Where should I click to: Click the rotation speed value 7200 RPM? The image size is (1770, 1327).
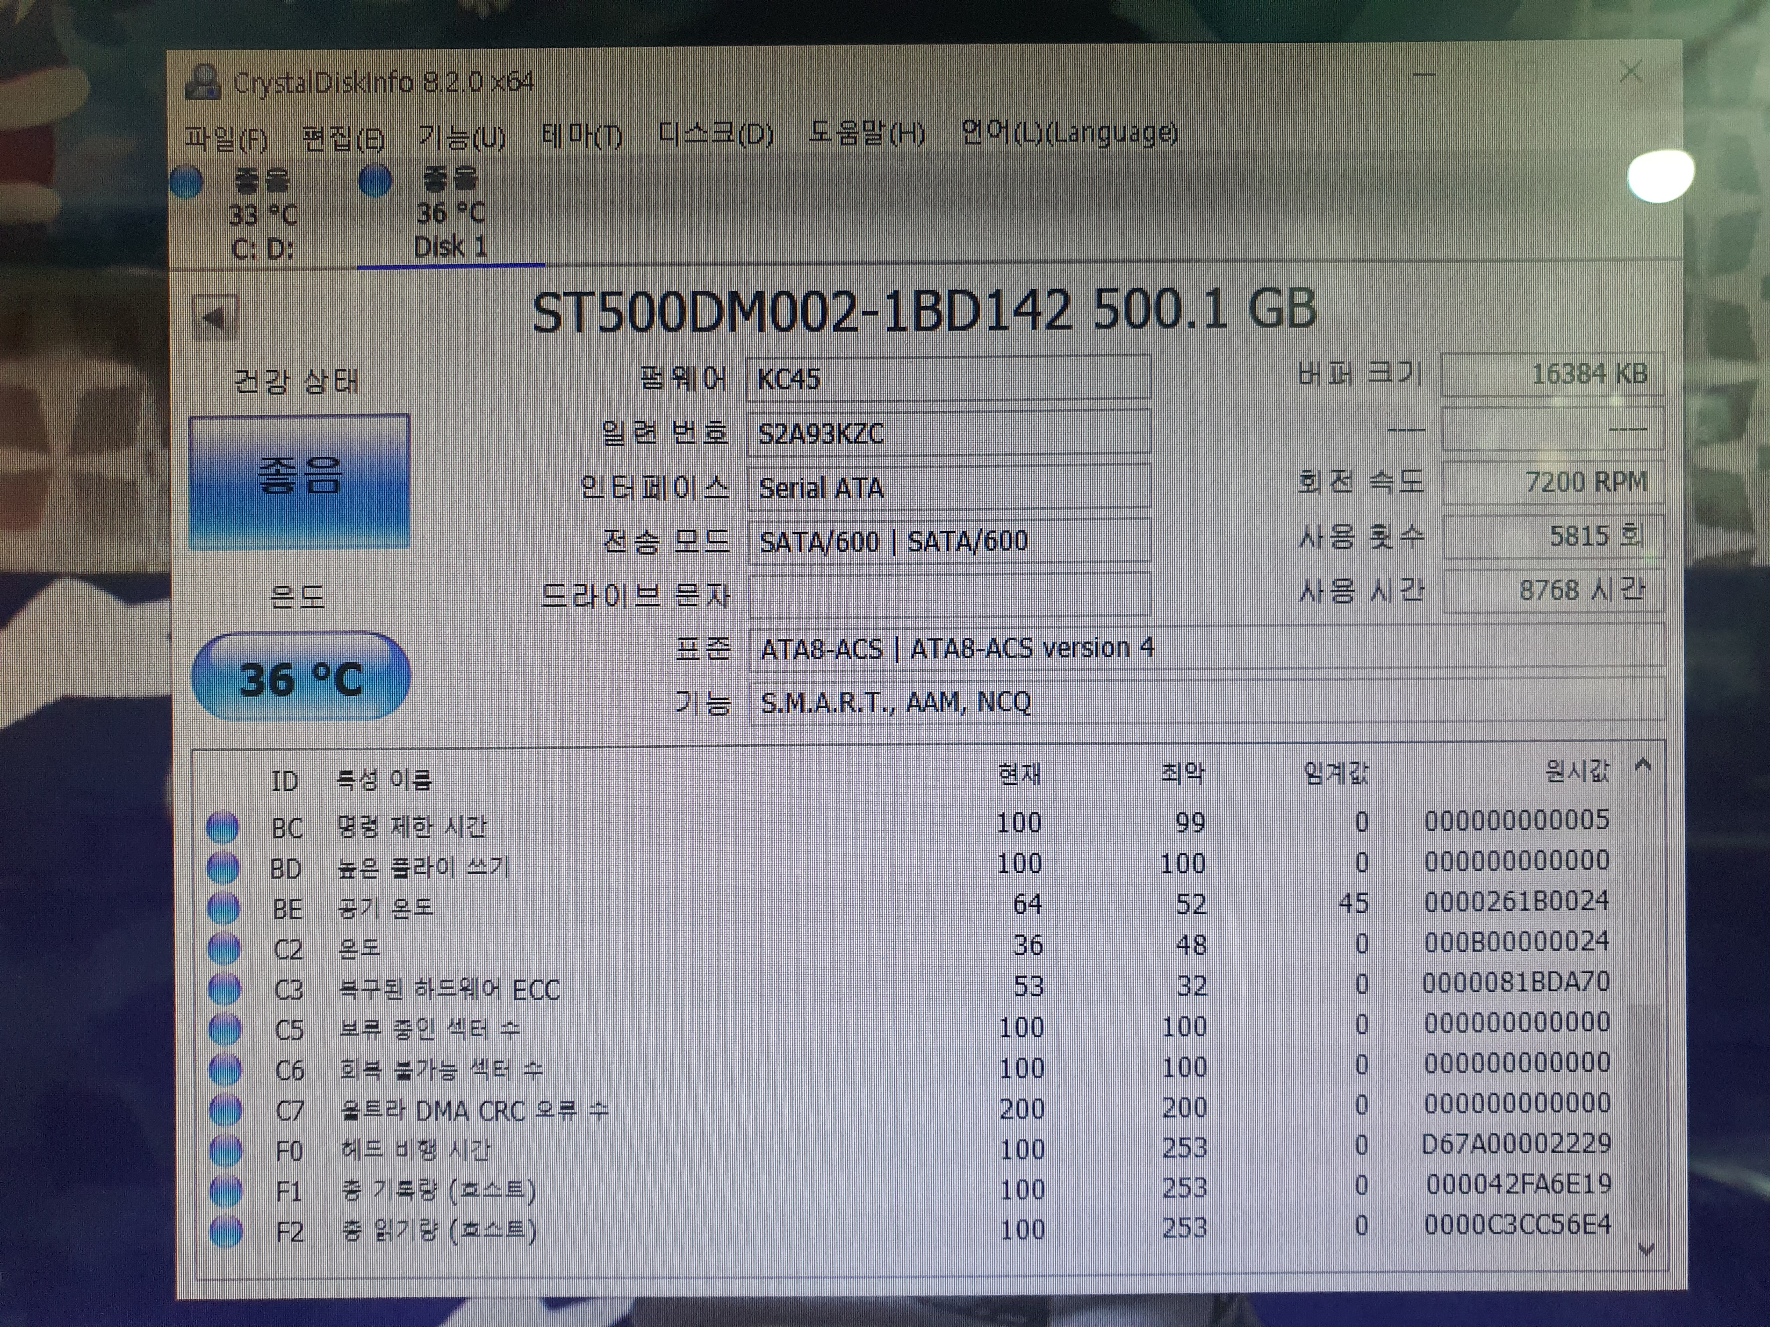pyautogui.click(x=1553, y=482)
